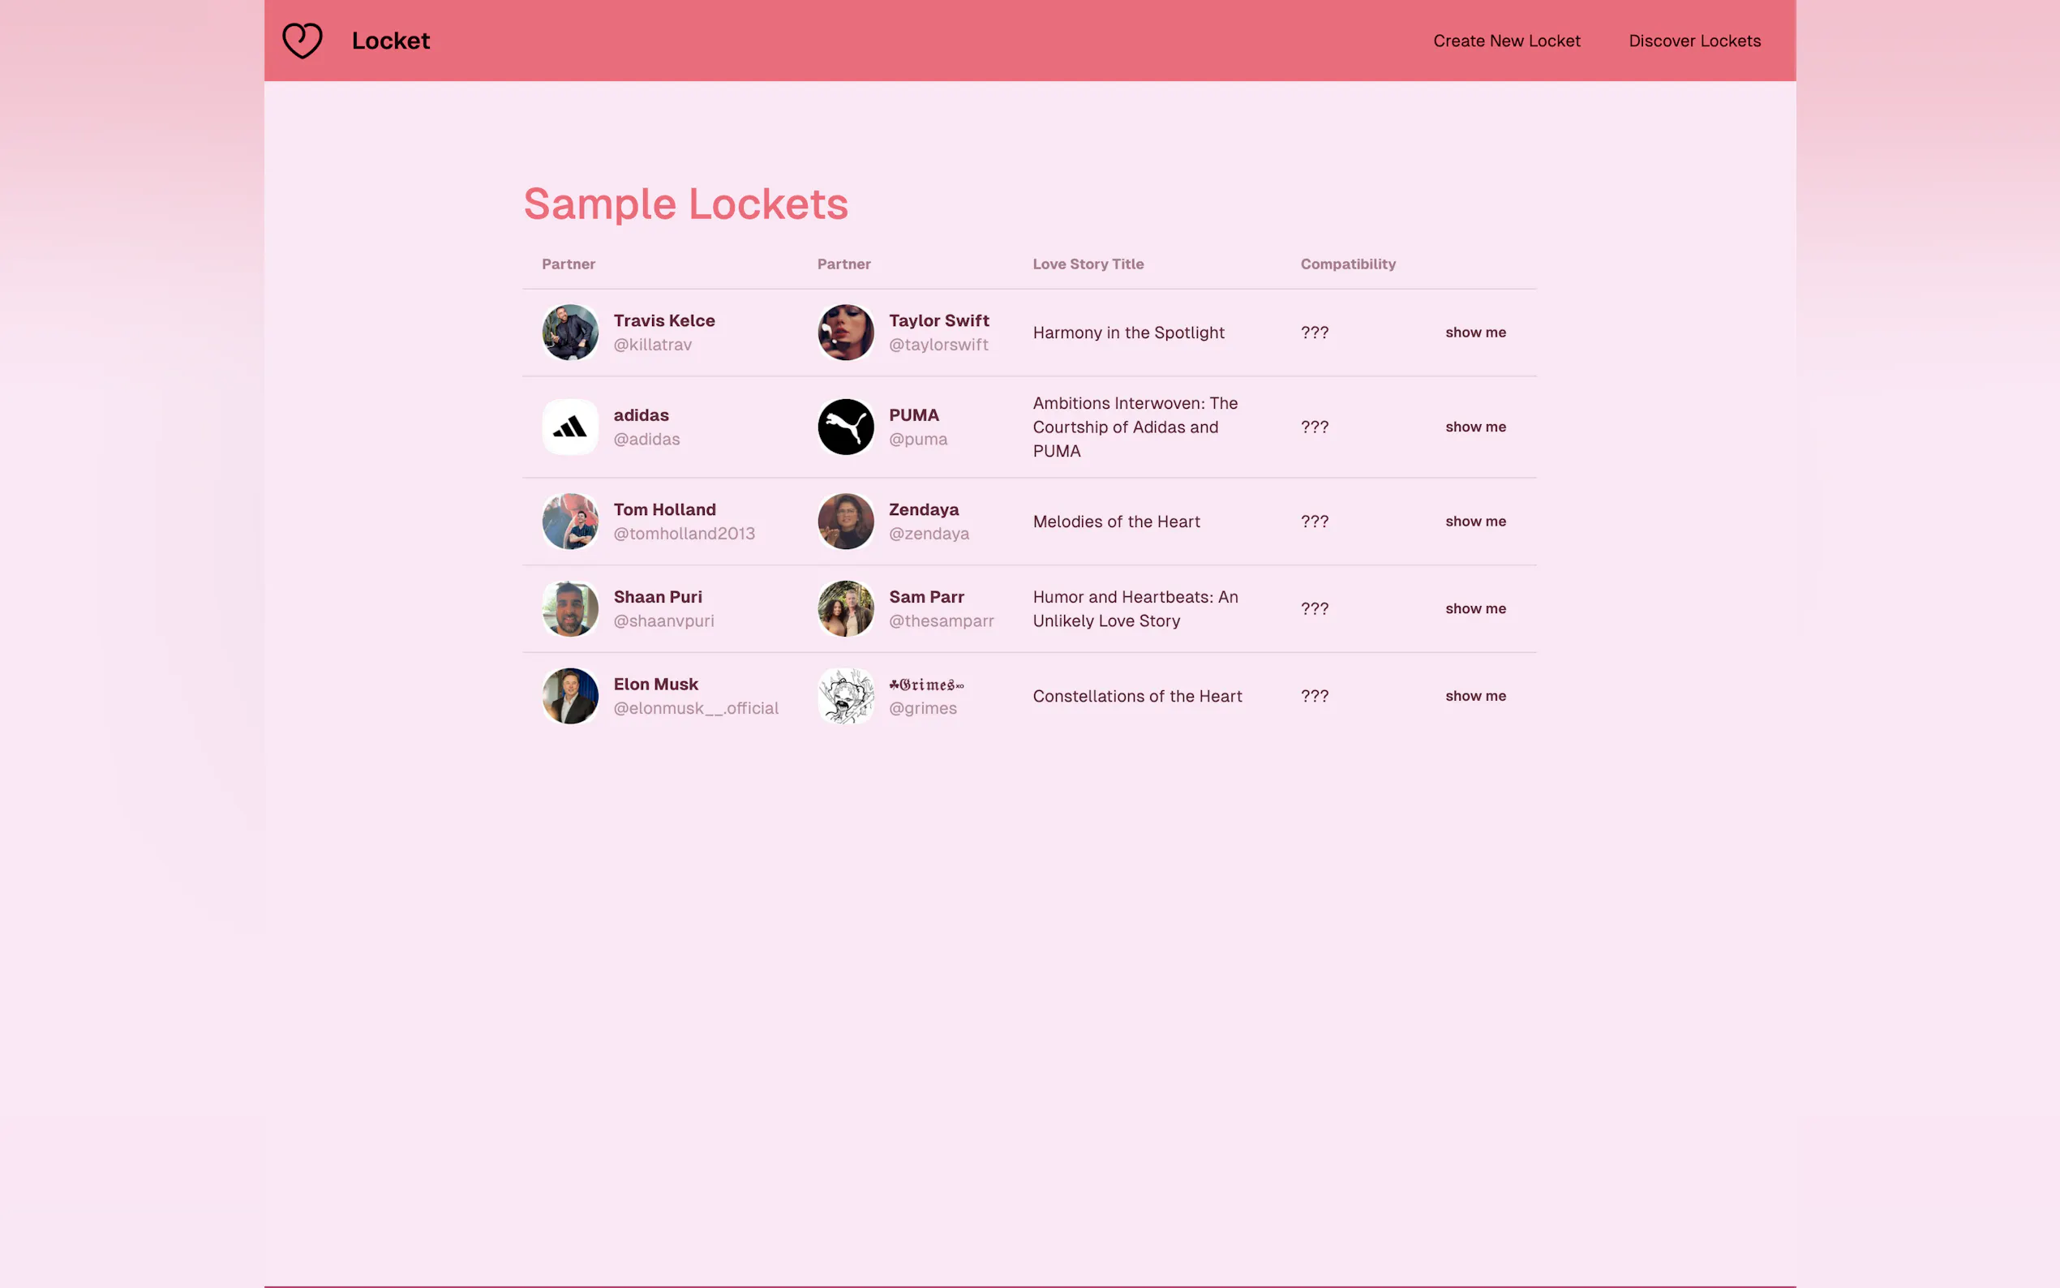This screenshot has height=1288, width=2060.
Task: Click the Locket brand name text
Action: (x=390, y=41)
